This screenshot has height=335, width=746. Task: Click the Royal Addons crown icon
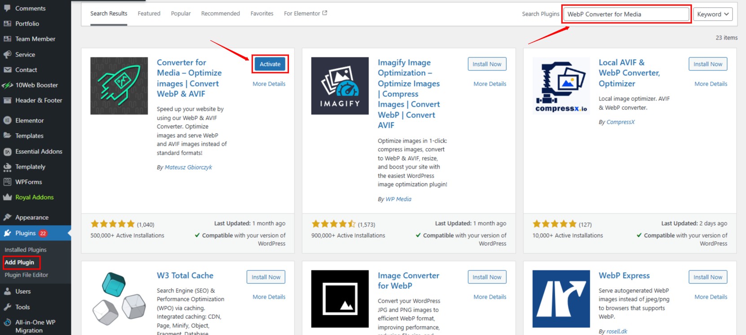(x=7, y=197)
